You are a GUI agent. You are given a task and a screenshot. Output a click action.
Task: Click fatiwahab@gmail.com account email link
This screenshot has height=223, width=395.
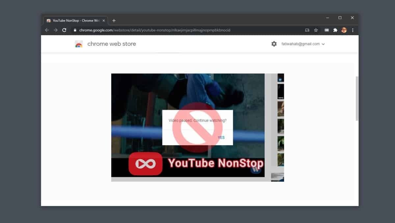[300, 44]
